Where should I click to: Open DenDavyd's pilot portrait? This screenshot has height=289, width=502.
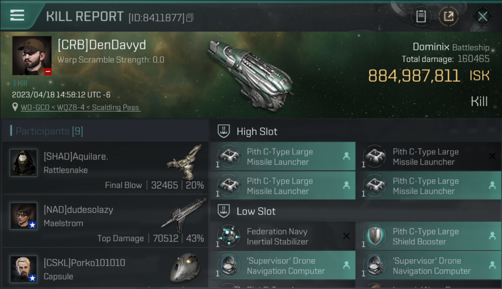(x=32, y=55)
